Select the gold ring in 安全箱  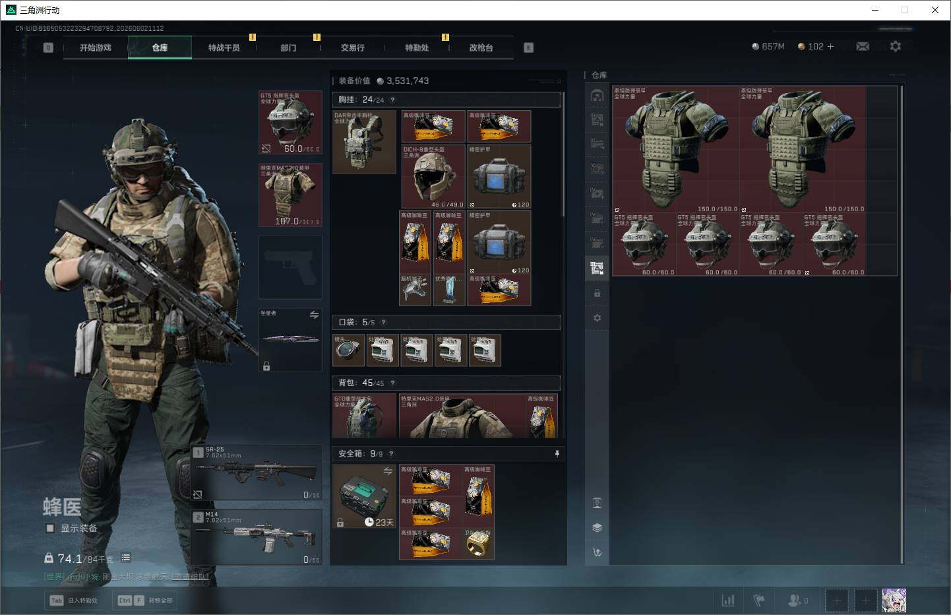(x=478, y=544)
